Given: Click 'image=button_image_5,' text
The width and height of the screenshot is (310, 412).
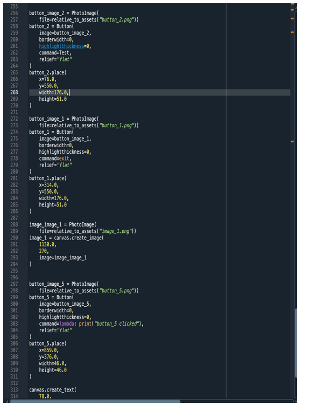Looking at the screenshot, I should (x=65, y=304).
